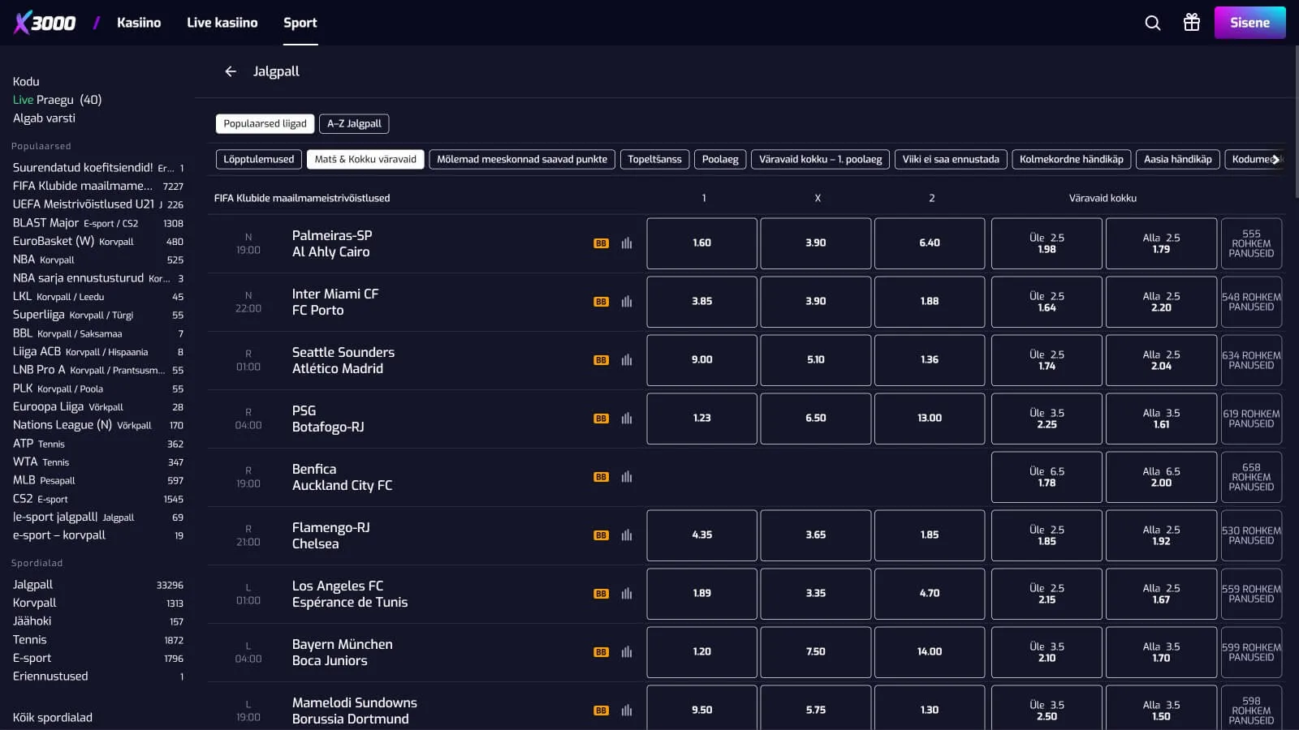Open stats chart icon for PSG match
Viewport: 1299px width, 730px height.
(x=627, y=419)
